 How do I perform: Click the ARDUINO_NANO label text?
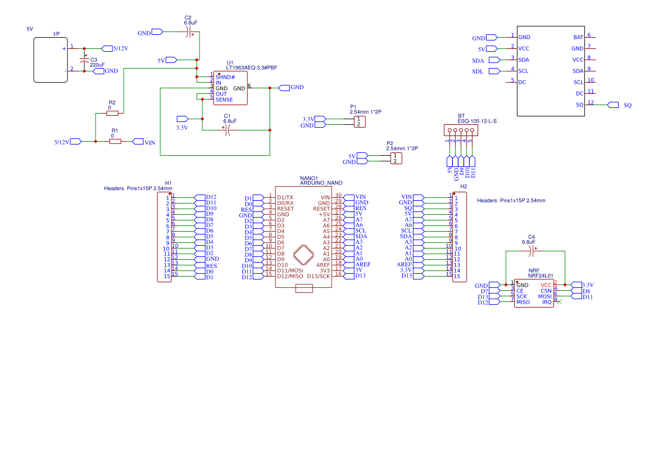pyautogui.click(x=321, y=183)
